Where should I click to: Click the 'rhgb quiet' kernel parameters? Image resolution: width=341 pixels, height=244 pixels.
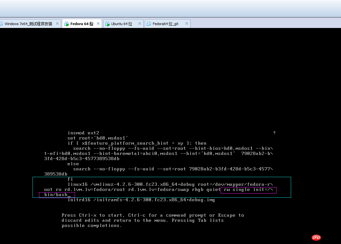[x=206, y=190]
